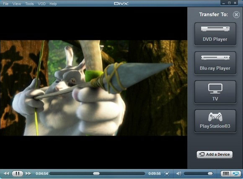243x179 pixels.
Task: Open the playlist panel icon
Action: (x=226, y=174)
